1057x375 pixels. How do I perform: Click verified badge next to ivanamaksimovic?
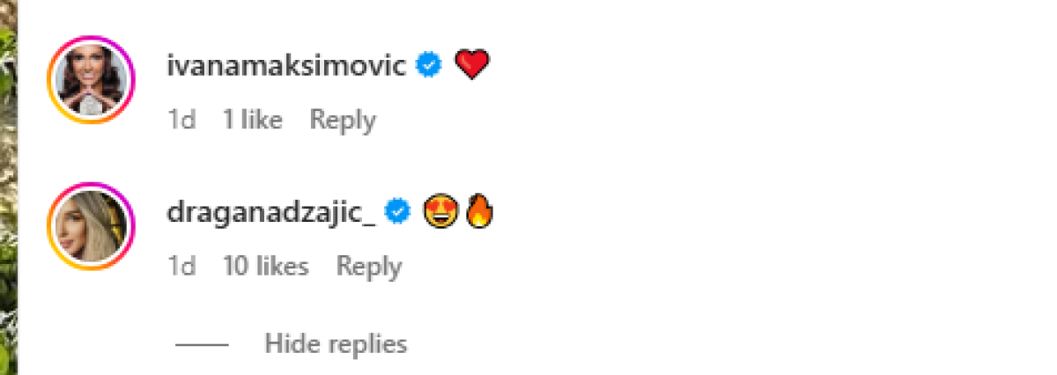pyautogui.click(x=429, y=64)
